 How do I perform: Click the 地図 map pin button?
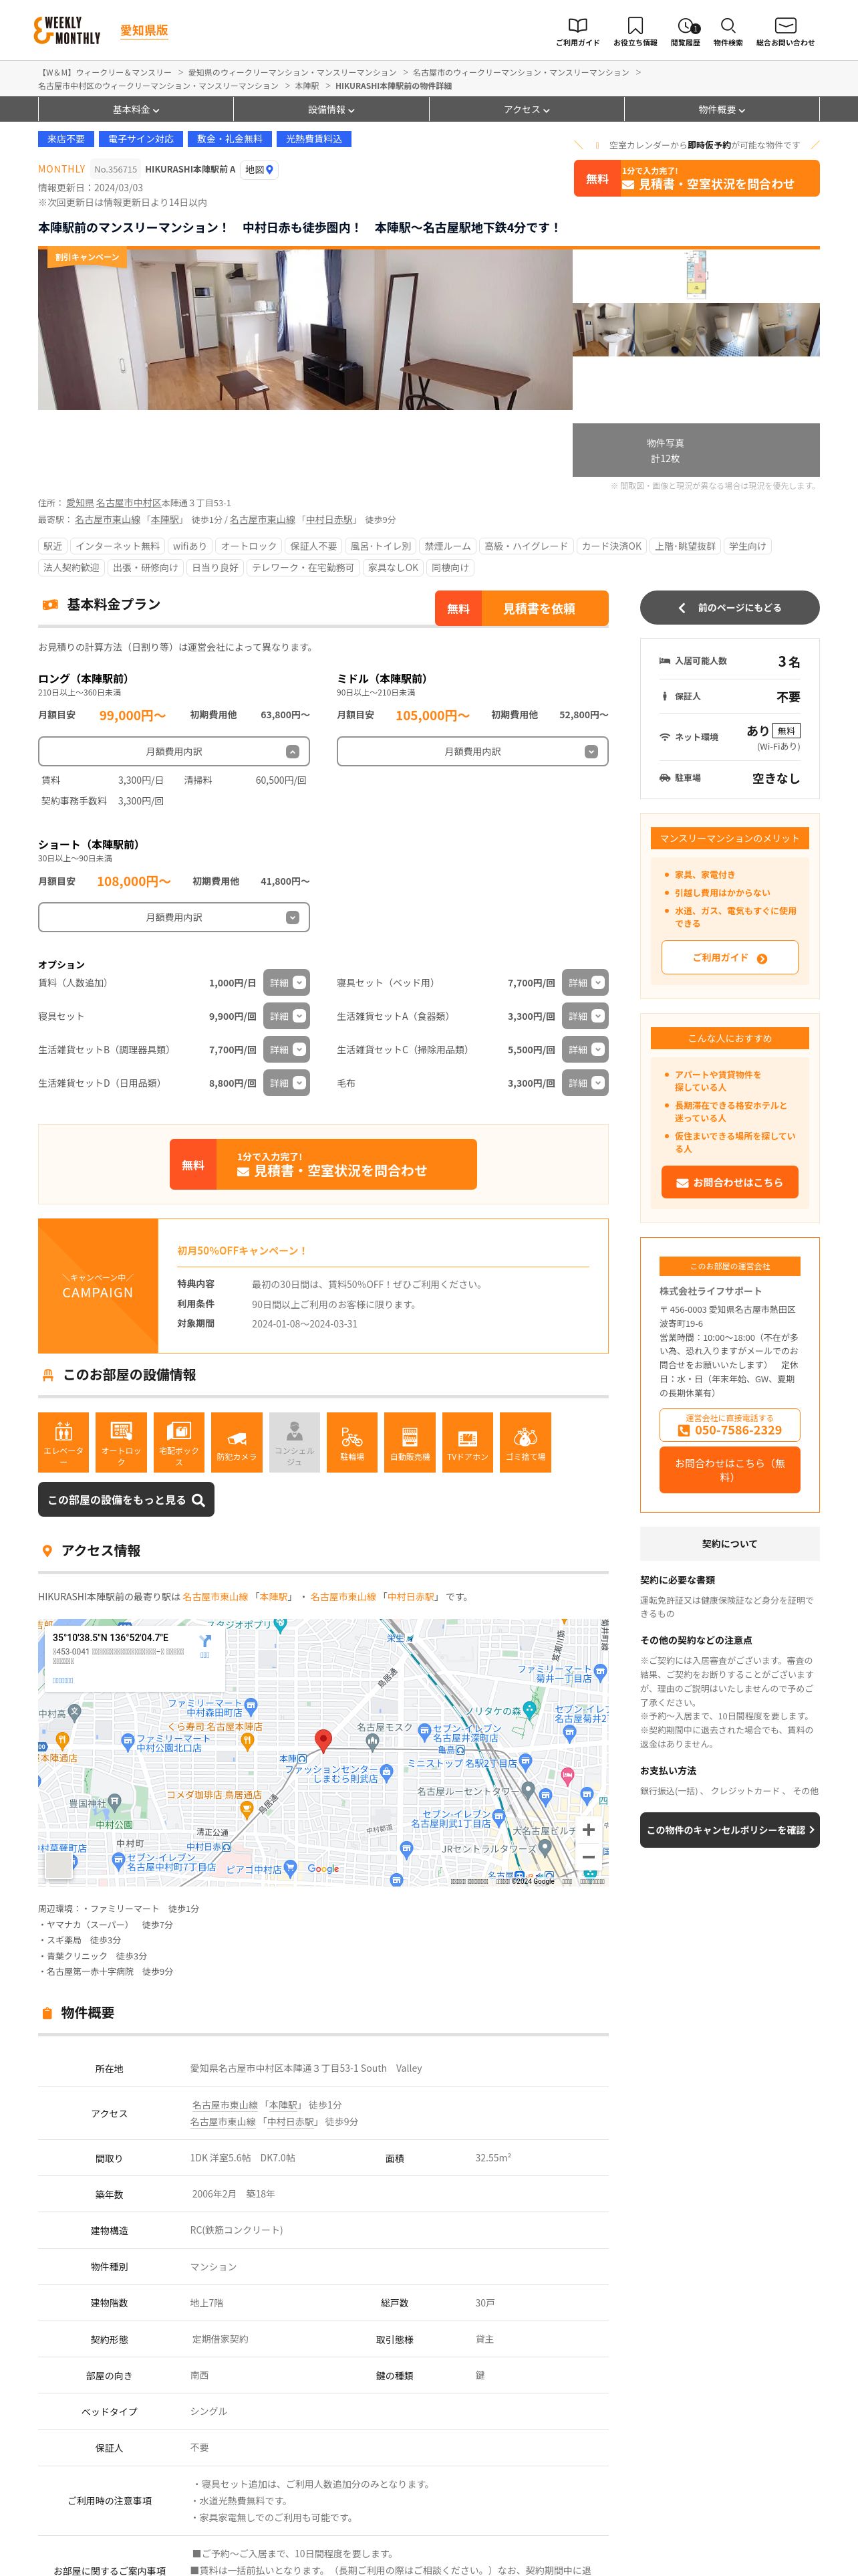[x=260, y=170]
